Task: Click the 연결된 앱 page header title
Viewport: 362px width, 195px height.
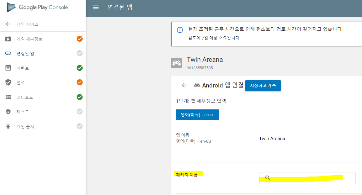Action: tap(120, 7)
